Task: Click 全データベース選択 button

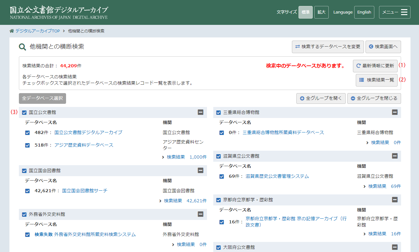Action: pyautogui.click(x=42, y=98)
